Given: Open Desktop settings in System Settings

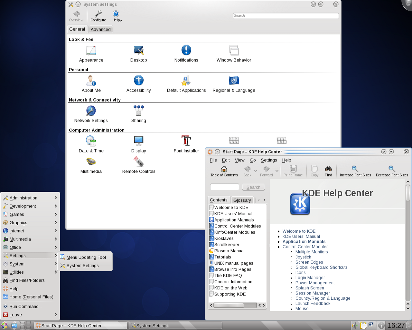Looking at the screenshot, I should [139, 54].
